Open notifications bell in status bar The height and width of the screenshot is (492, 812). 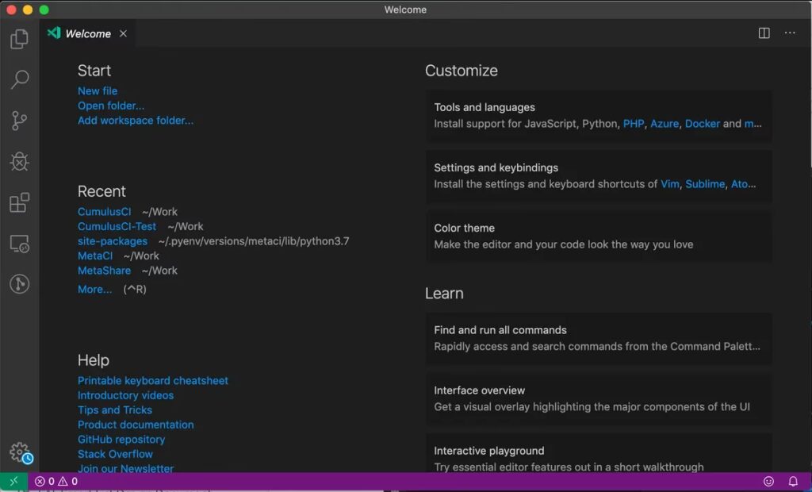(x=793, y=482)
